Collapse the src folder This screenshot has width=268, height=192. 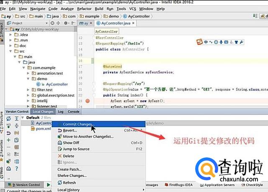point(10,51)
